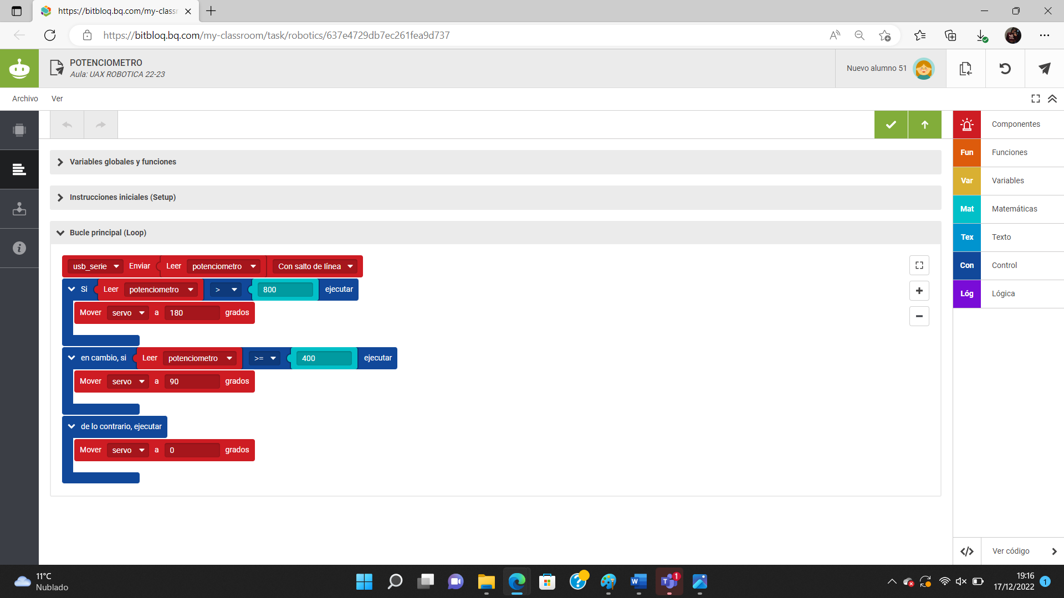
Task: Collapse the Bucle principal (Loop) section
Action: [60, 233]
